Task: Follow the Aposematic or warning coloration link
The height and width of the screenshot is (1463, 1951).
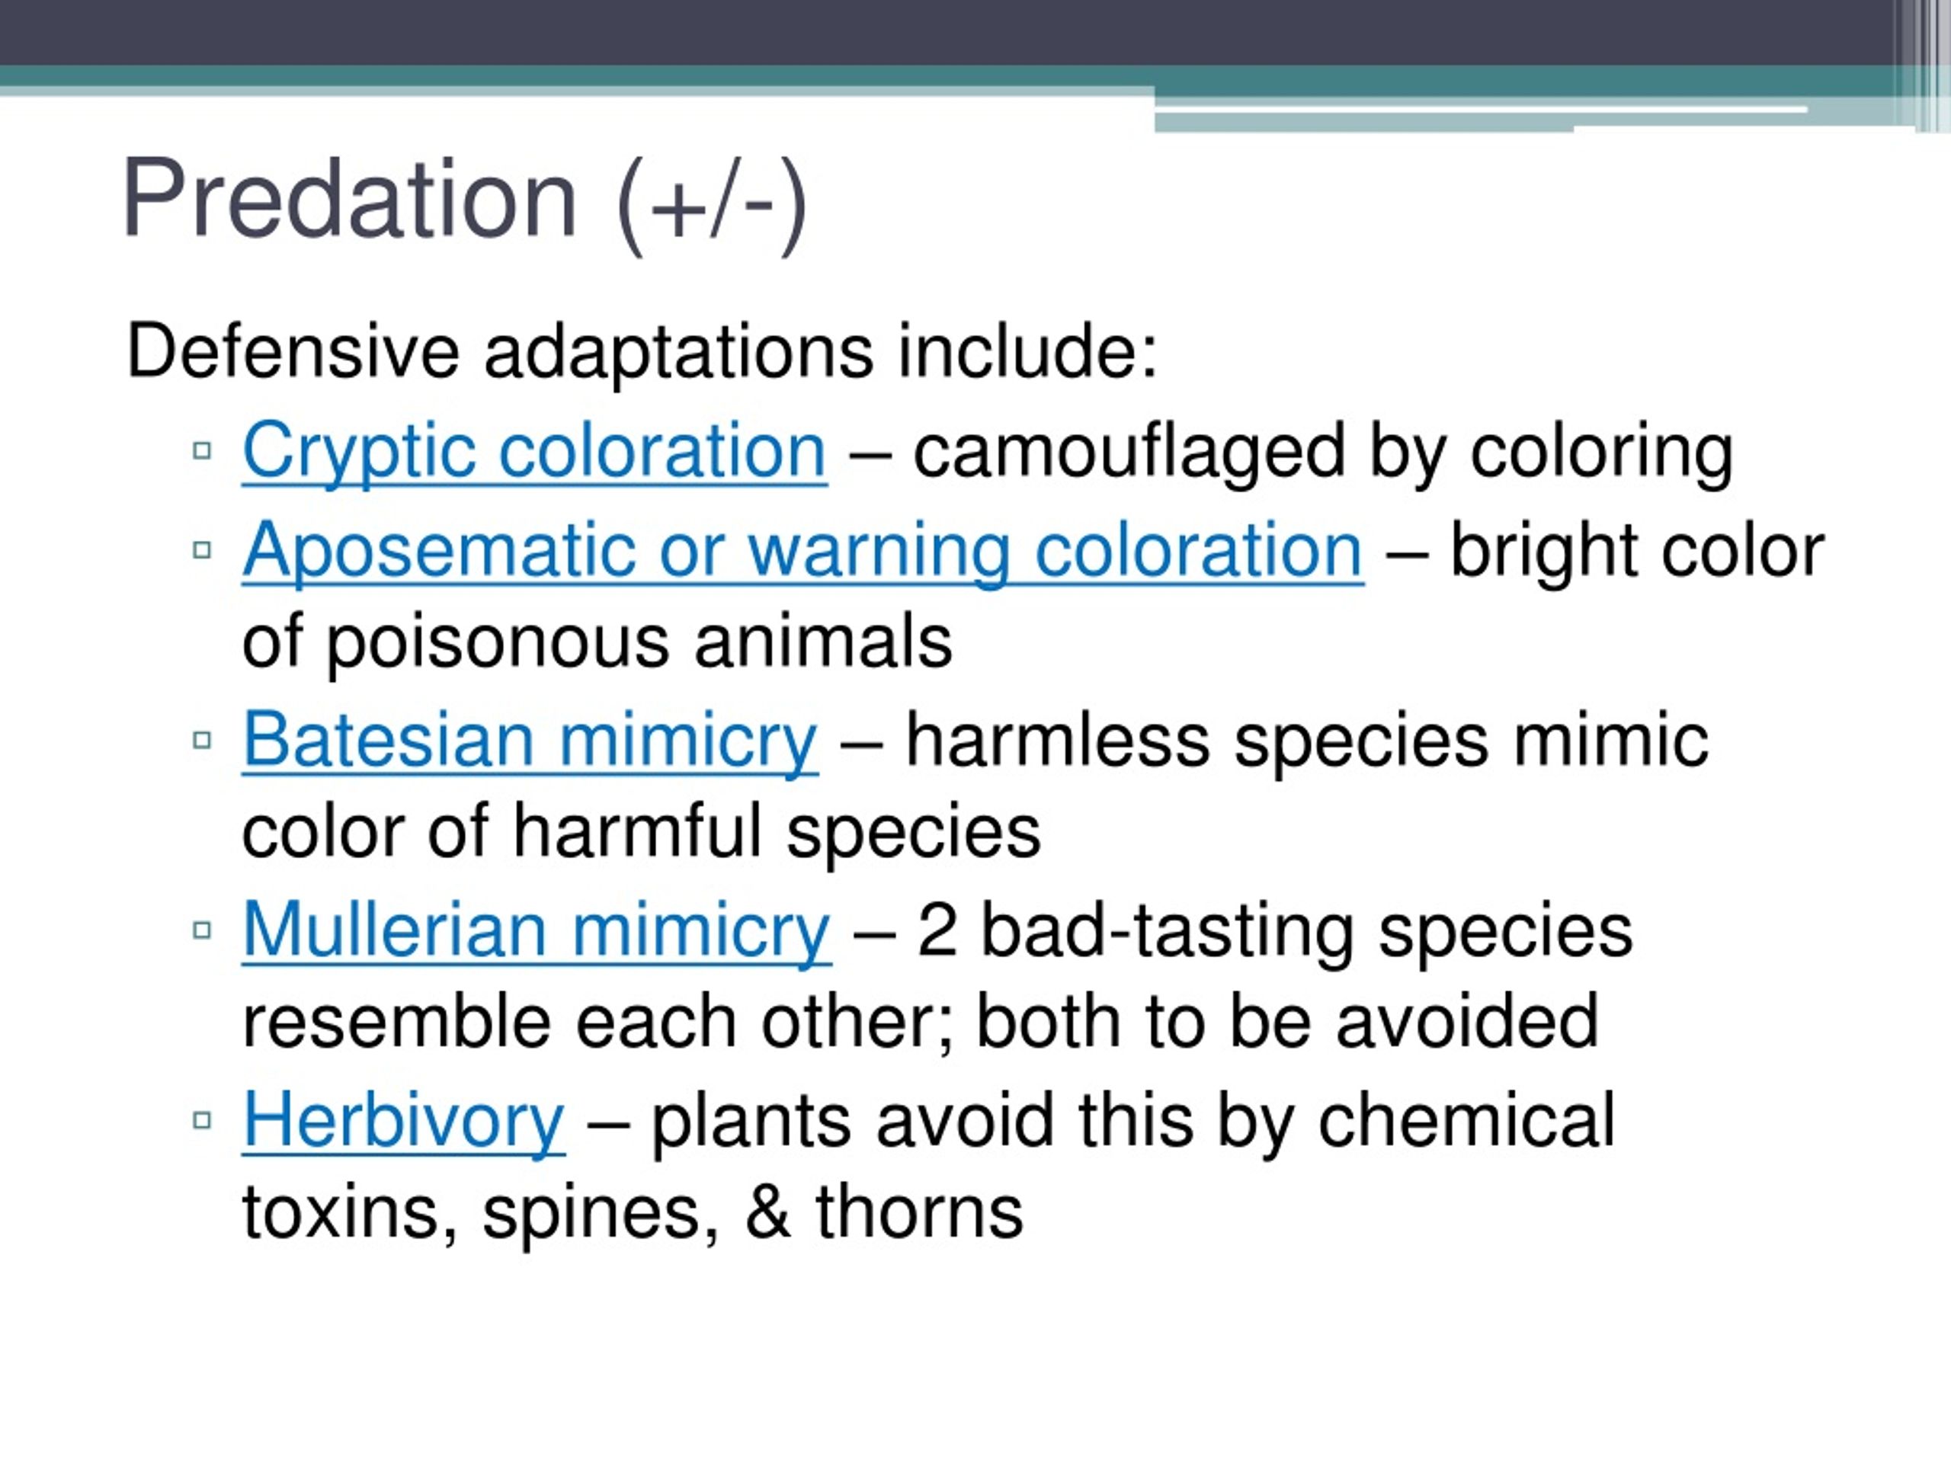Action: coord(803,551)
